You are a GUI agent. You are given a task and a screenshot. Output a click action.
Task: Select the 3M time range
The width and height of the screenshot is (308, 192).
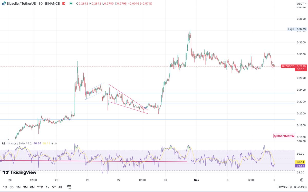(x=25, y=187)
